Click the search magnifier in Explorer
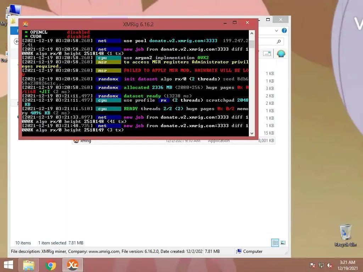The height and width of the screenshot is (272, 363). click(x=279, y=41)
